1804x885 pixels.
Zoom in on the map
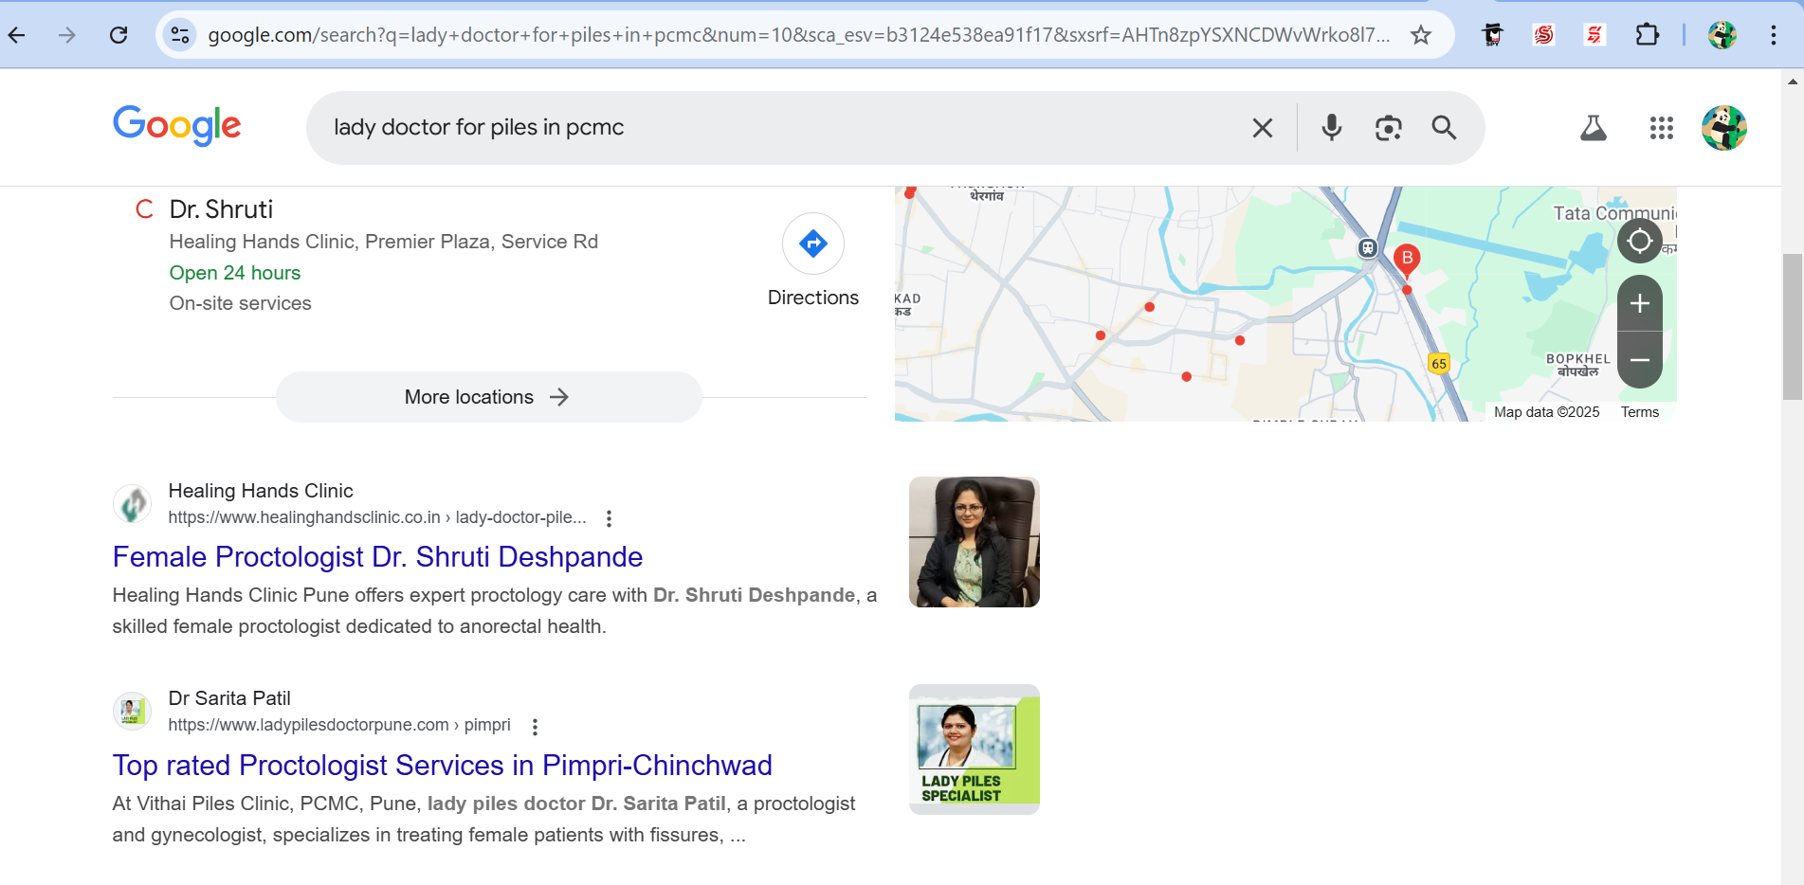pyautogui.click(x=1639, y=303)
